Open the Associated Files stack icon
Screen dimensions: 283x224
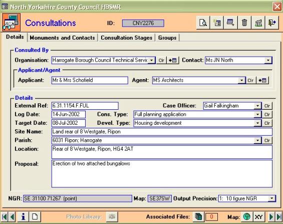[198, 216]
